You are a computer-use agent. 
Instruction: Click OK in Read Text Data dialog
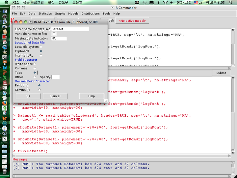(x=28, y=96)
